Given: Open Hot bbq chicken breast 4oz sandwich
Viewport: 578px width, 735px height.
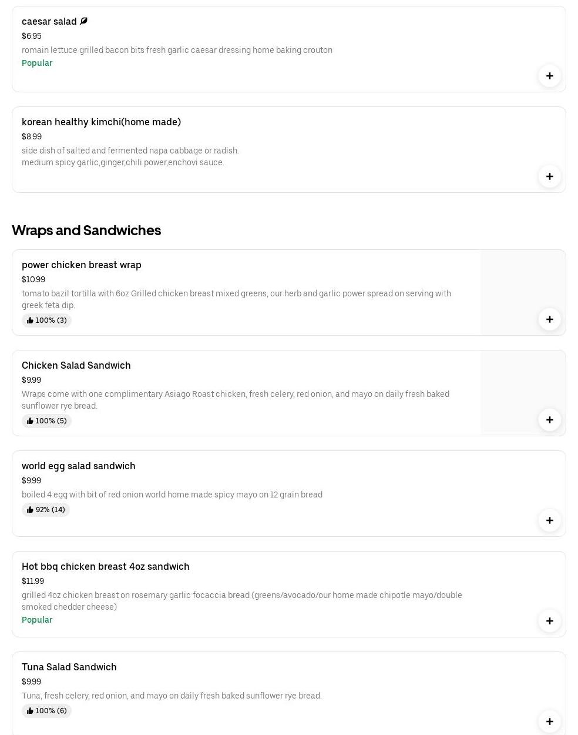Looking at the screenshot, I should (x=106, y=566).
